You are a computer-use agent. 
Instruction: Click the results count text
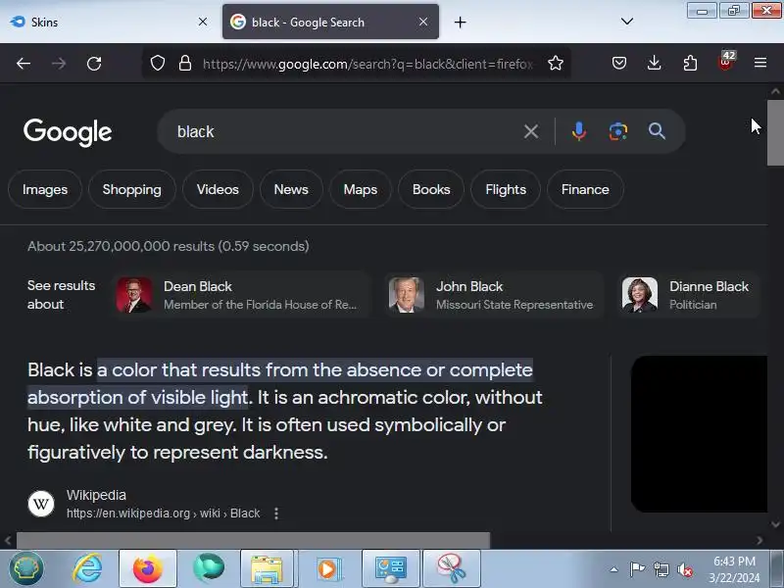(x=169, y=246)
